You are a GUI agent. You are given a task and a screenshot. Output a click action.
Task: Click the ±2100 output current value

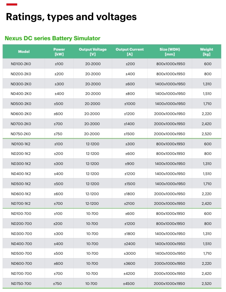coord(129,203)
